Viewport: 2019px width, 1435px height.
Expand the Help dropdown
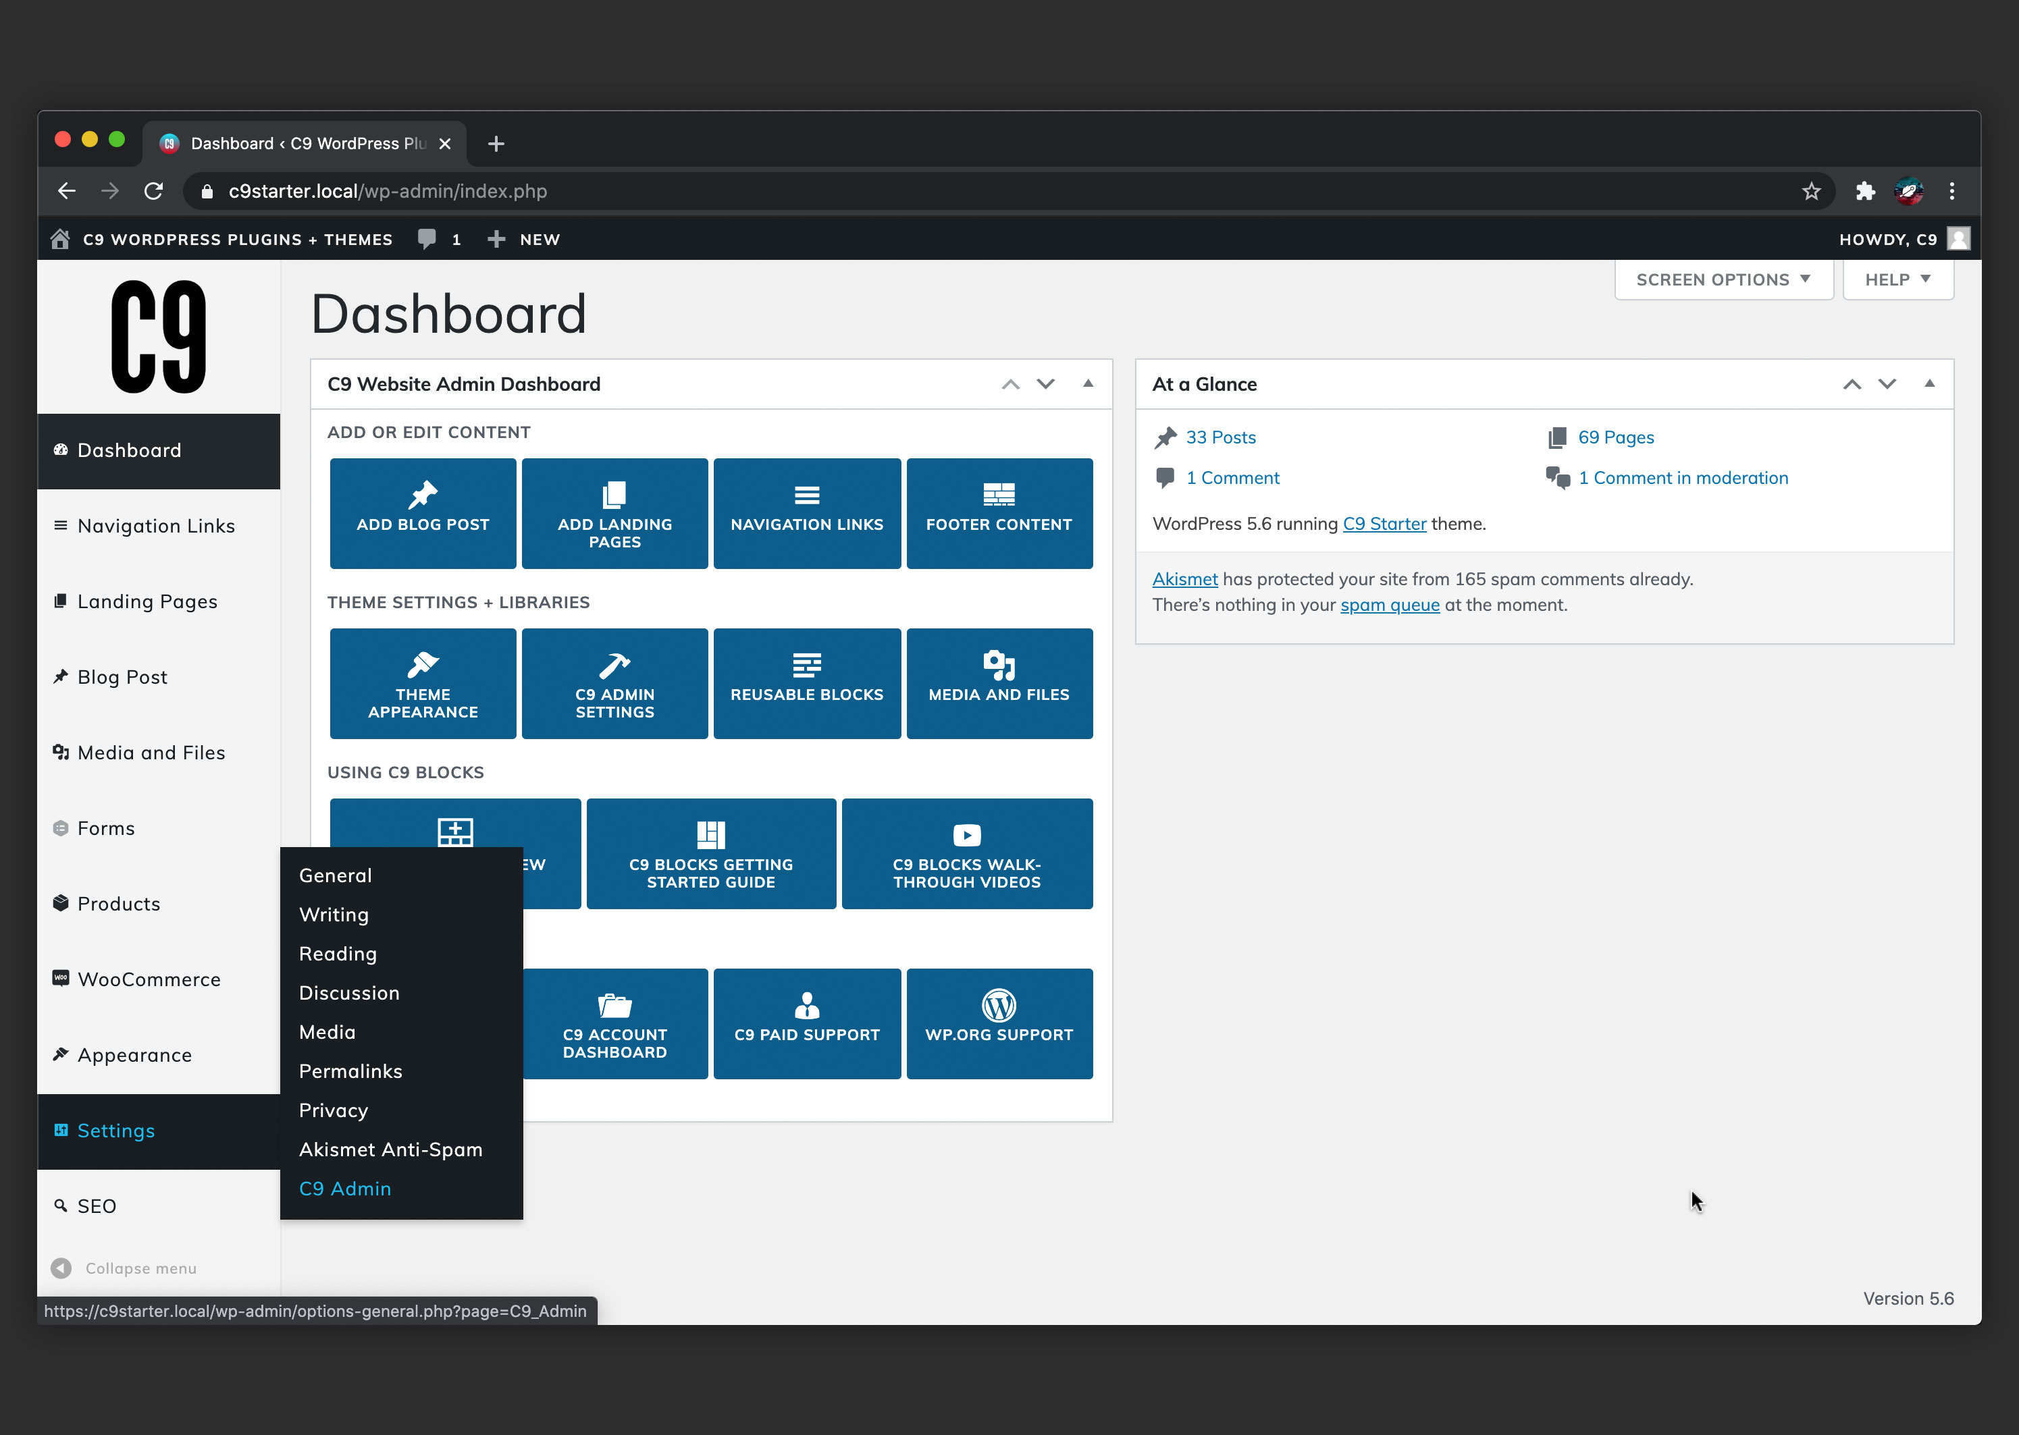click(1898, 279)
